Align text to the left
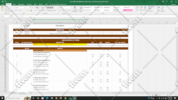The image size is (178, 100). [x=35, y=10]
